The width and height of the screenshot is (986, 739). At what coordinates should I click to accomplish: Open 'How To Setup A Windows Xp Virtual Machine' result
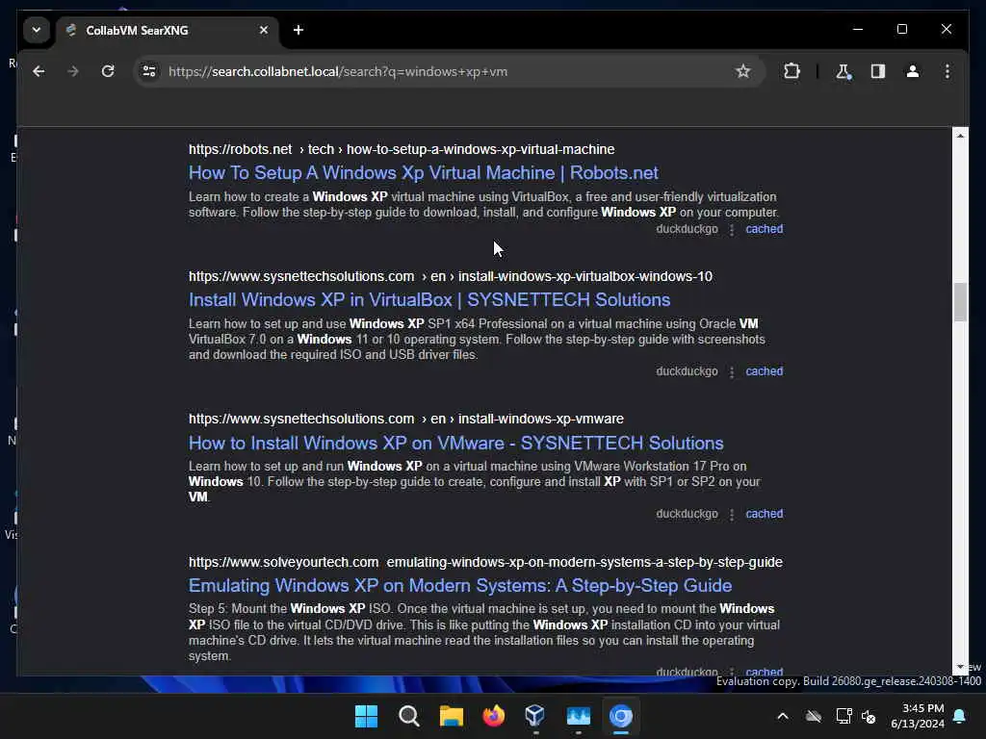(x=424, y=173)
